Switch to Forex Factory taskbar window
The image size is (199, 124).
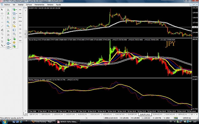pos(43,122)
